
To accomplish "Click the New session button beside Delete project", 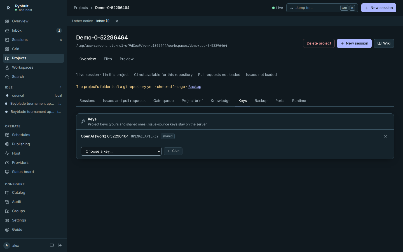I will (x=354, y=43).
